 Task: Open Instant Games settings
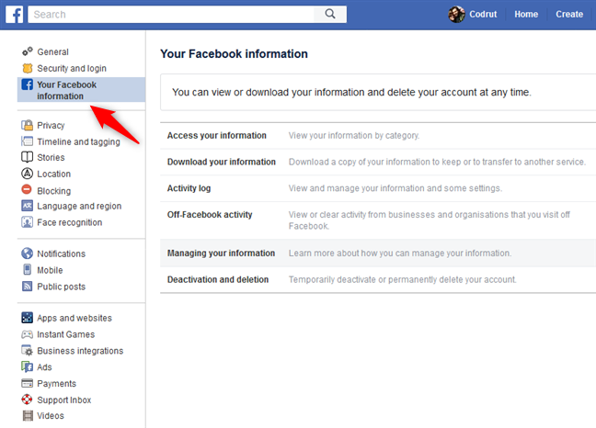pyautogui.click(x=65, y=334)
